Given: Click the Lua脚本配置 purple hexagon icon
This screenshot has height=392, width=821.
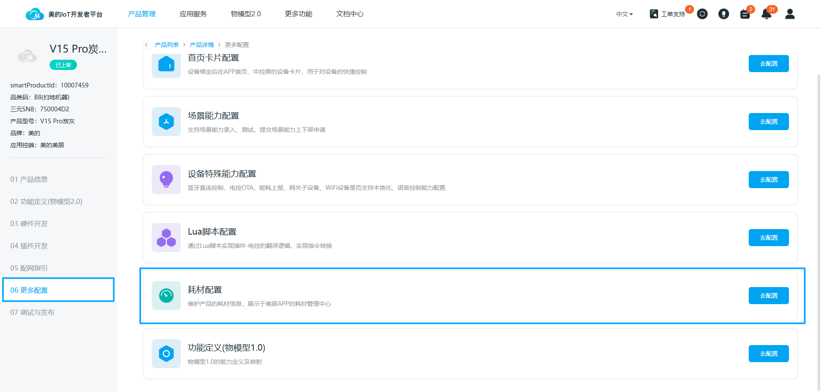Looking at the screenshot, I should (x=166, y=238).
